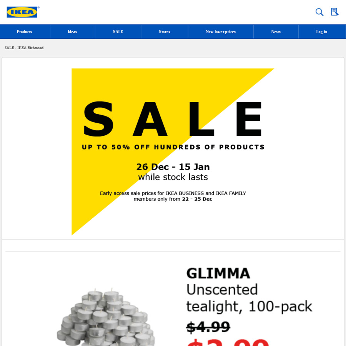
Task: Click the 'Up to 50% off' tagline
Action: [x=173, y=147]
